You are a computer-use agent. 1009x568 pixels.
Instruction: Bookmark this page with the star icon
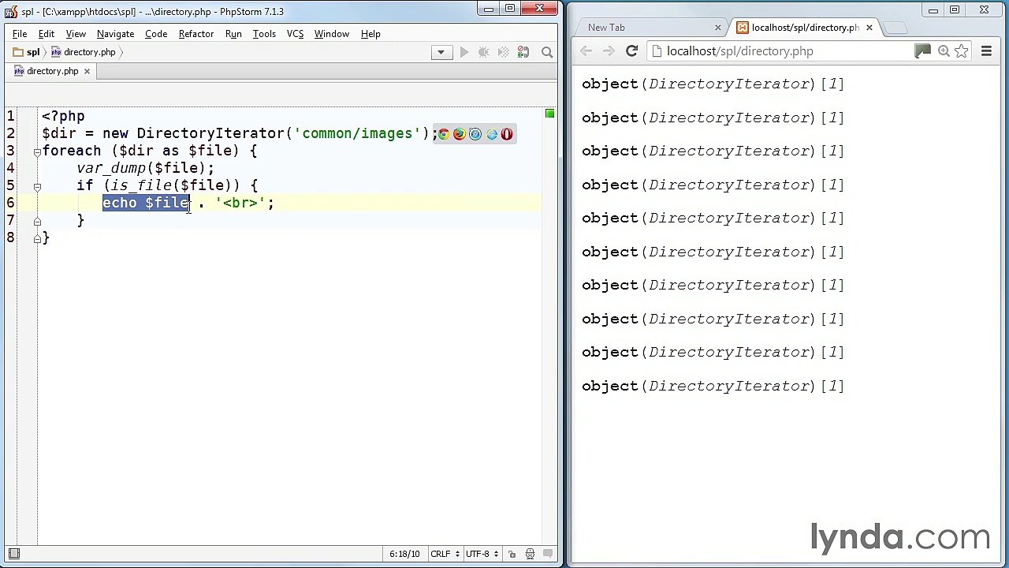962,51
